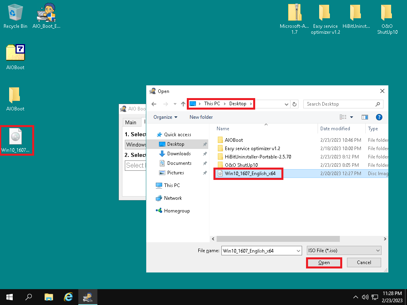
Task: Expand the ISO File type dropdown
Action: pyautogui.click(x=378, y=251)
